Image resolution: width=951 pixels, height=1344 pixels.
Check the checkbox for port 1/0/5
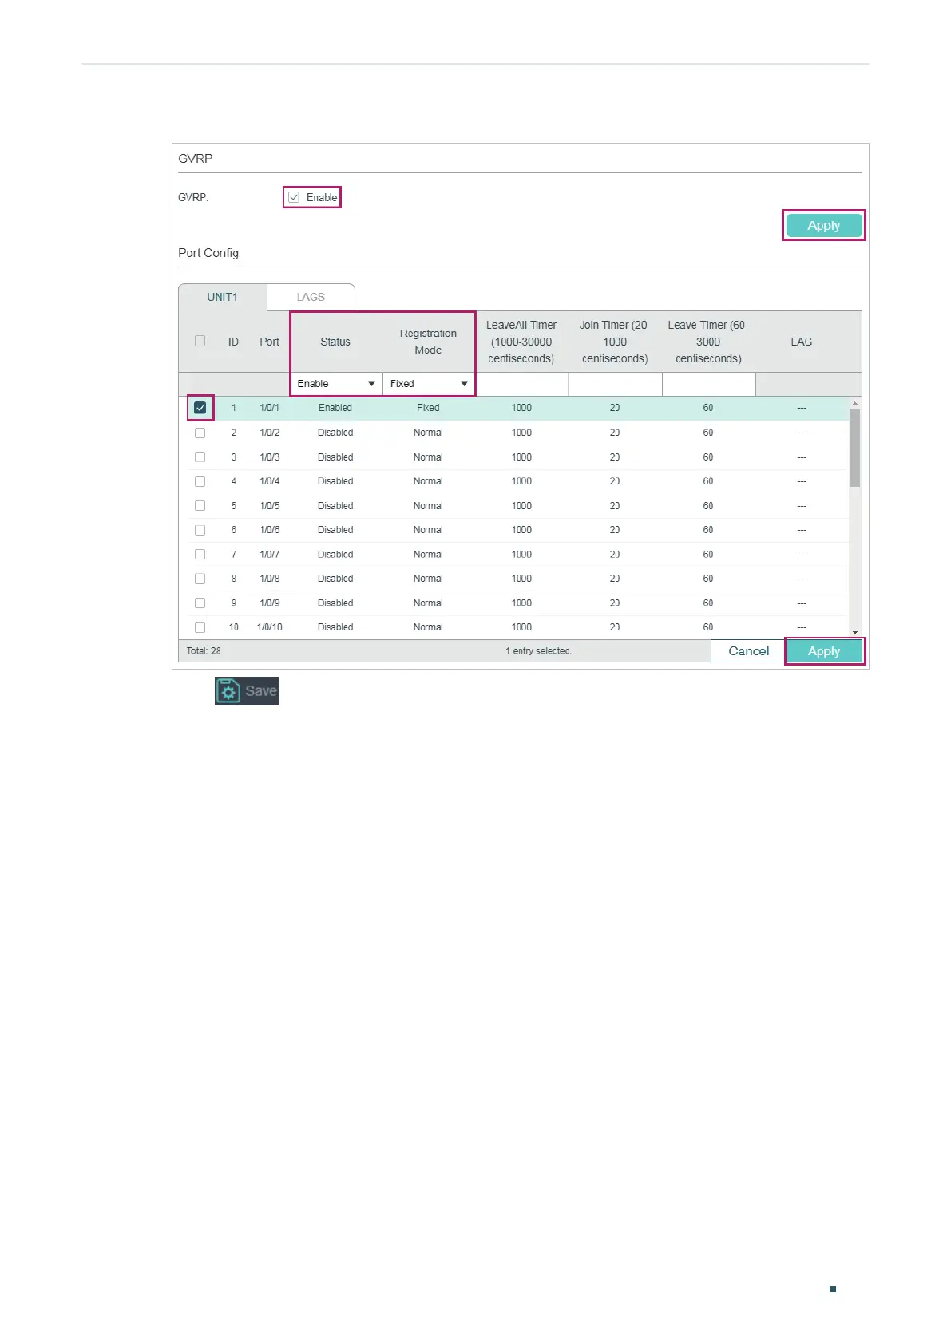click(x=200, y=506)
